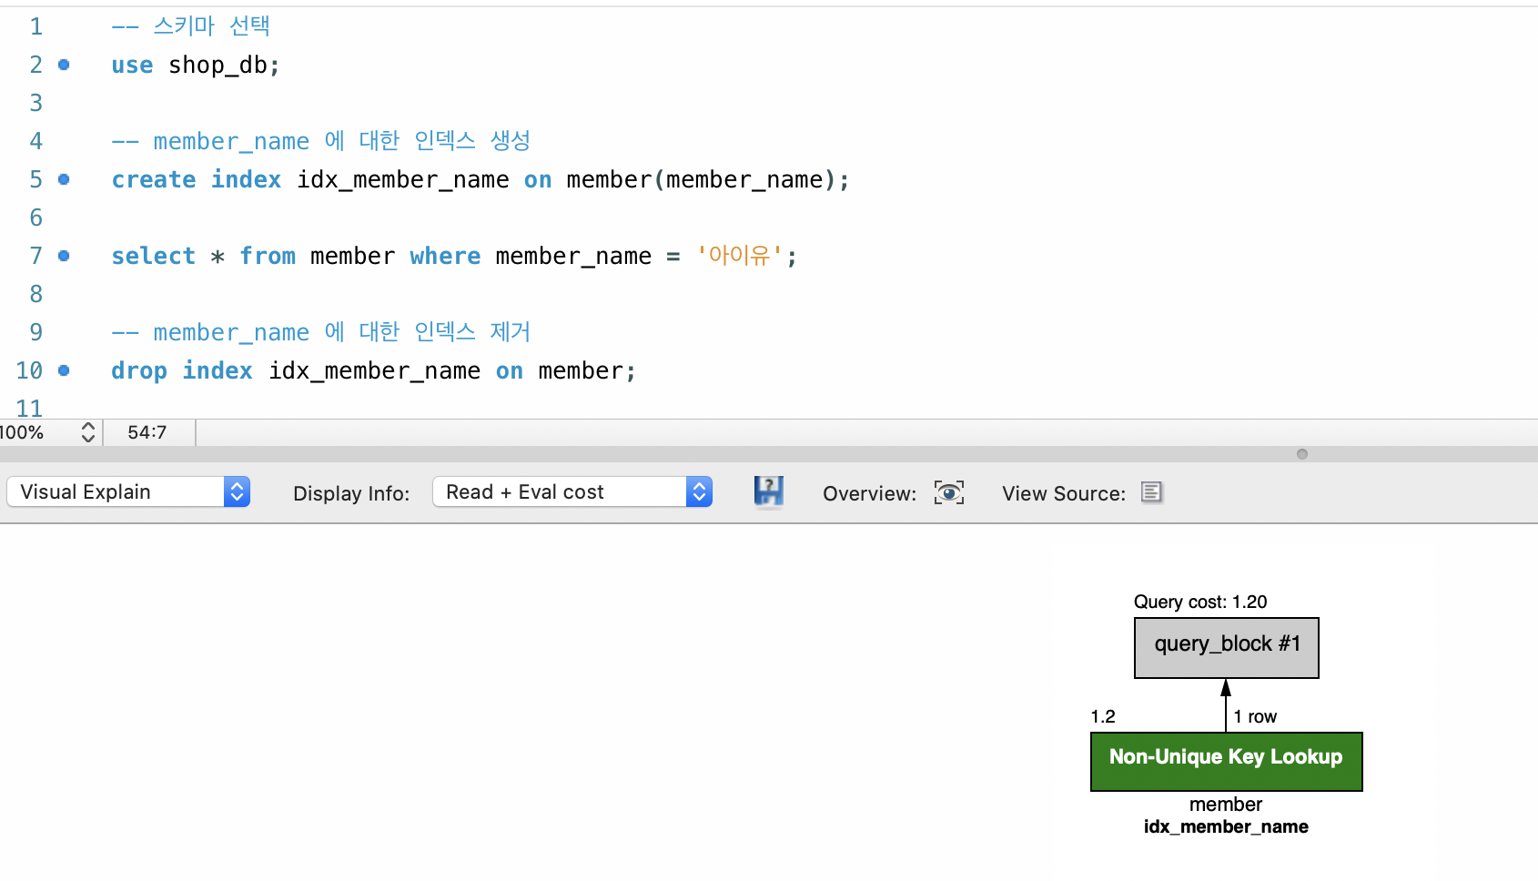Toggle the Overview eye icon

[949, 492]
